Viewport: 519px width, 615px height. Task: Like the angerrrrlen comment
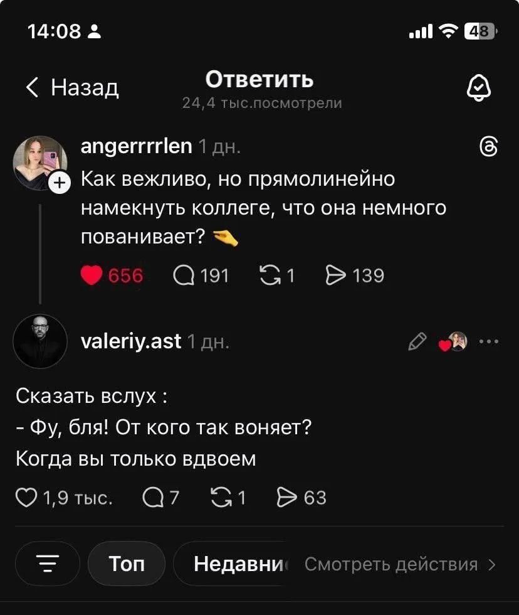pos(93,275)
